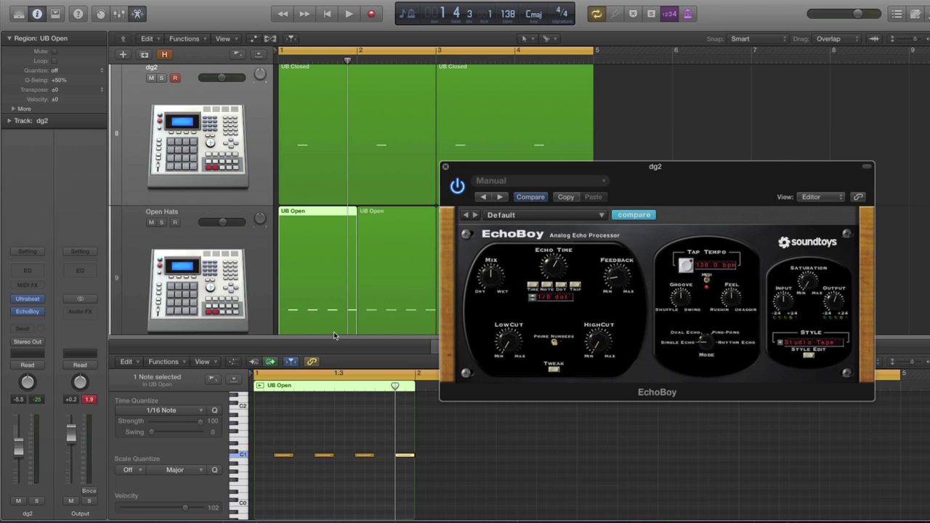
Task: Go to beginning of project
Action: (327, 14)
